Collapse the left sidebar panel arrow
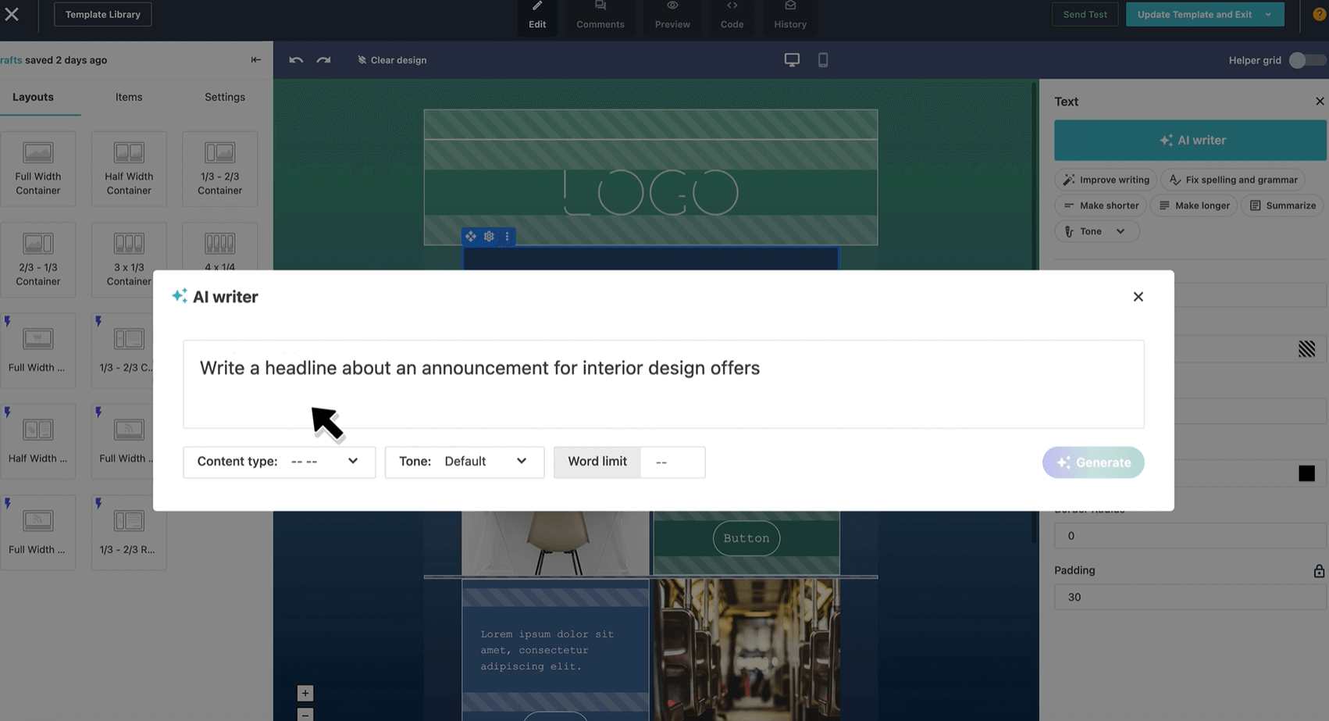 pyautogui.click(x=256, y=60)
